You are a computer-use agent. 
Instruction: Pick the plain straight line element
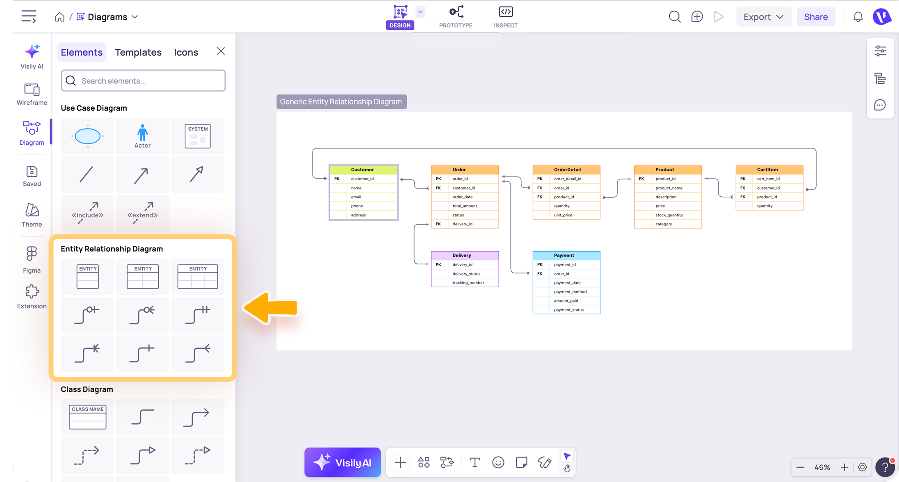click(87, 175)
